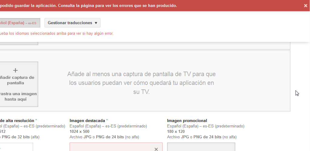This screenshot has width=310, height=151.
Task: Click the TV screenshot hint text
Action: 141,83
